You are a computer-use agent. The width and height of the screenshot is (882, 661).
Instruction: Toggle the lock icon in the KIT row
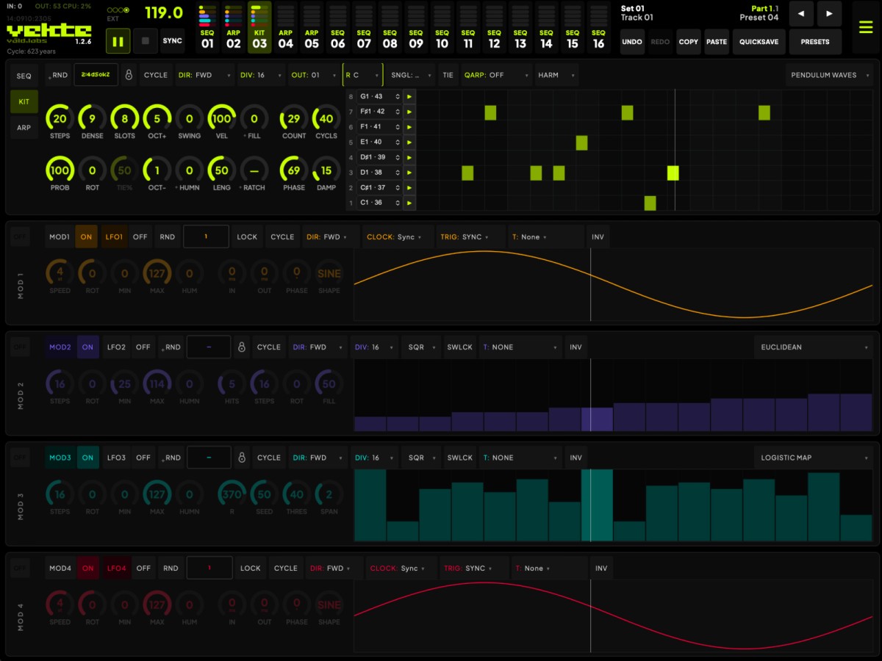tap(129, 75)
